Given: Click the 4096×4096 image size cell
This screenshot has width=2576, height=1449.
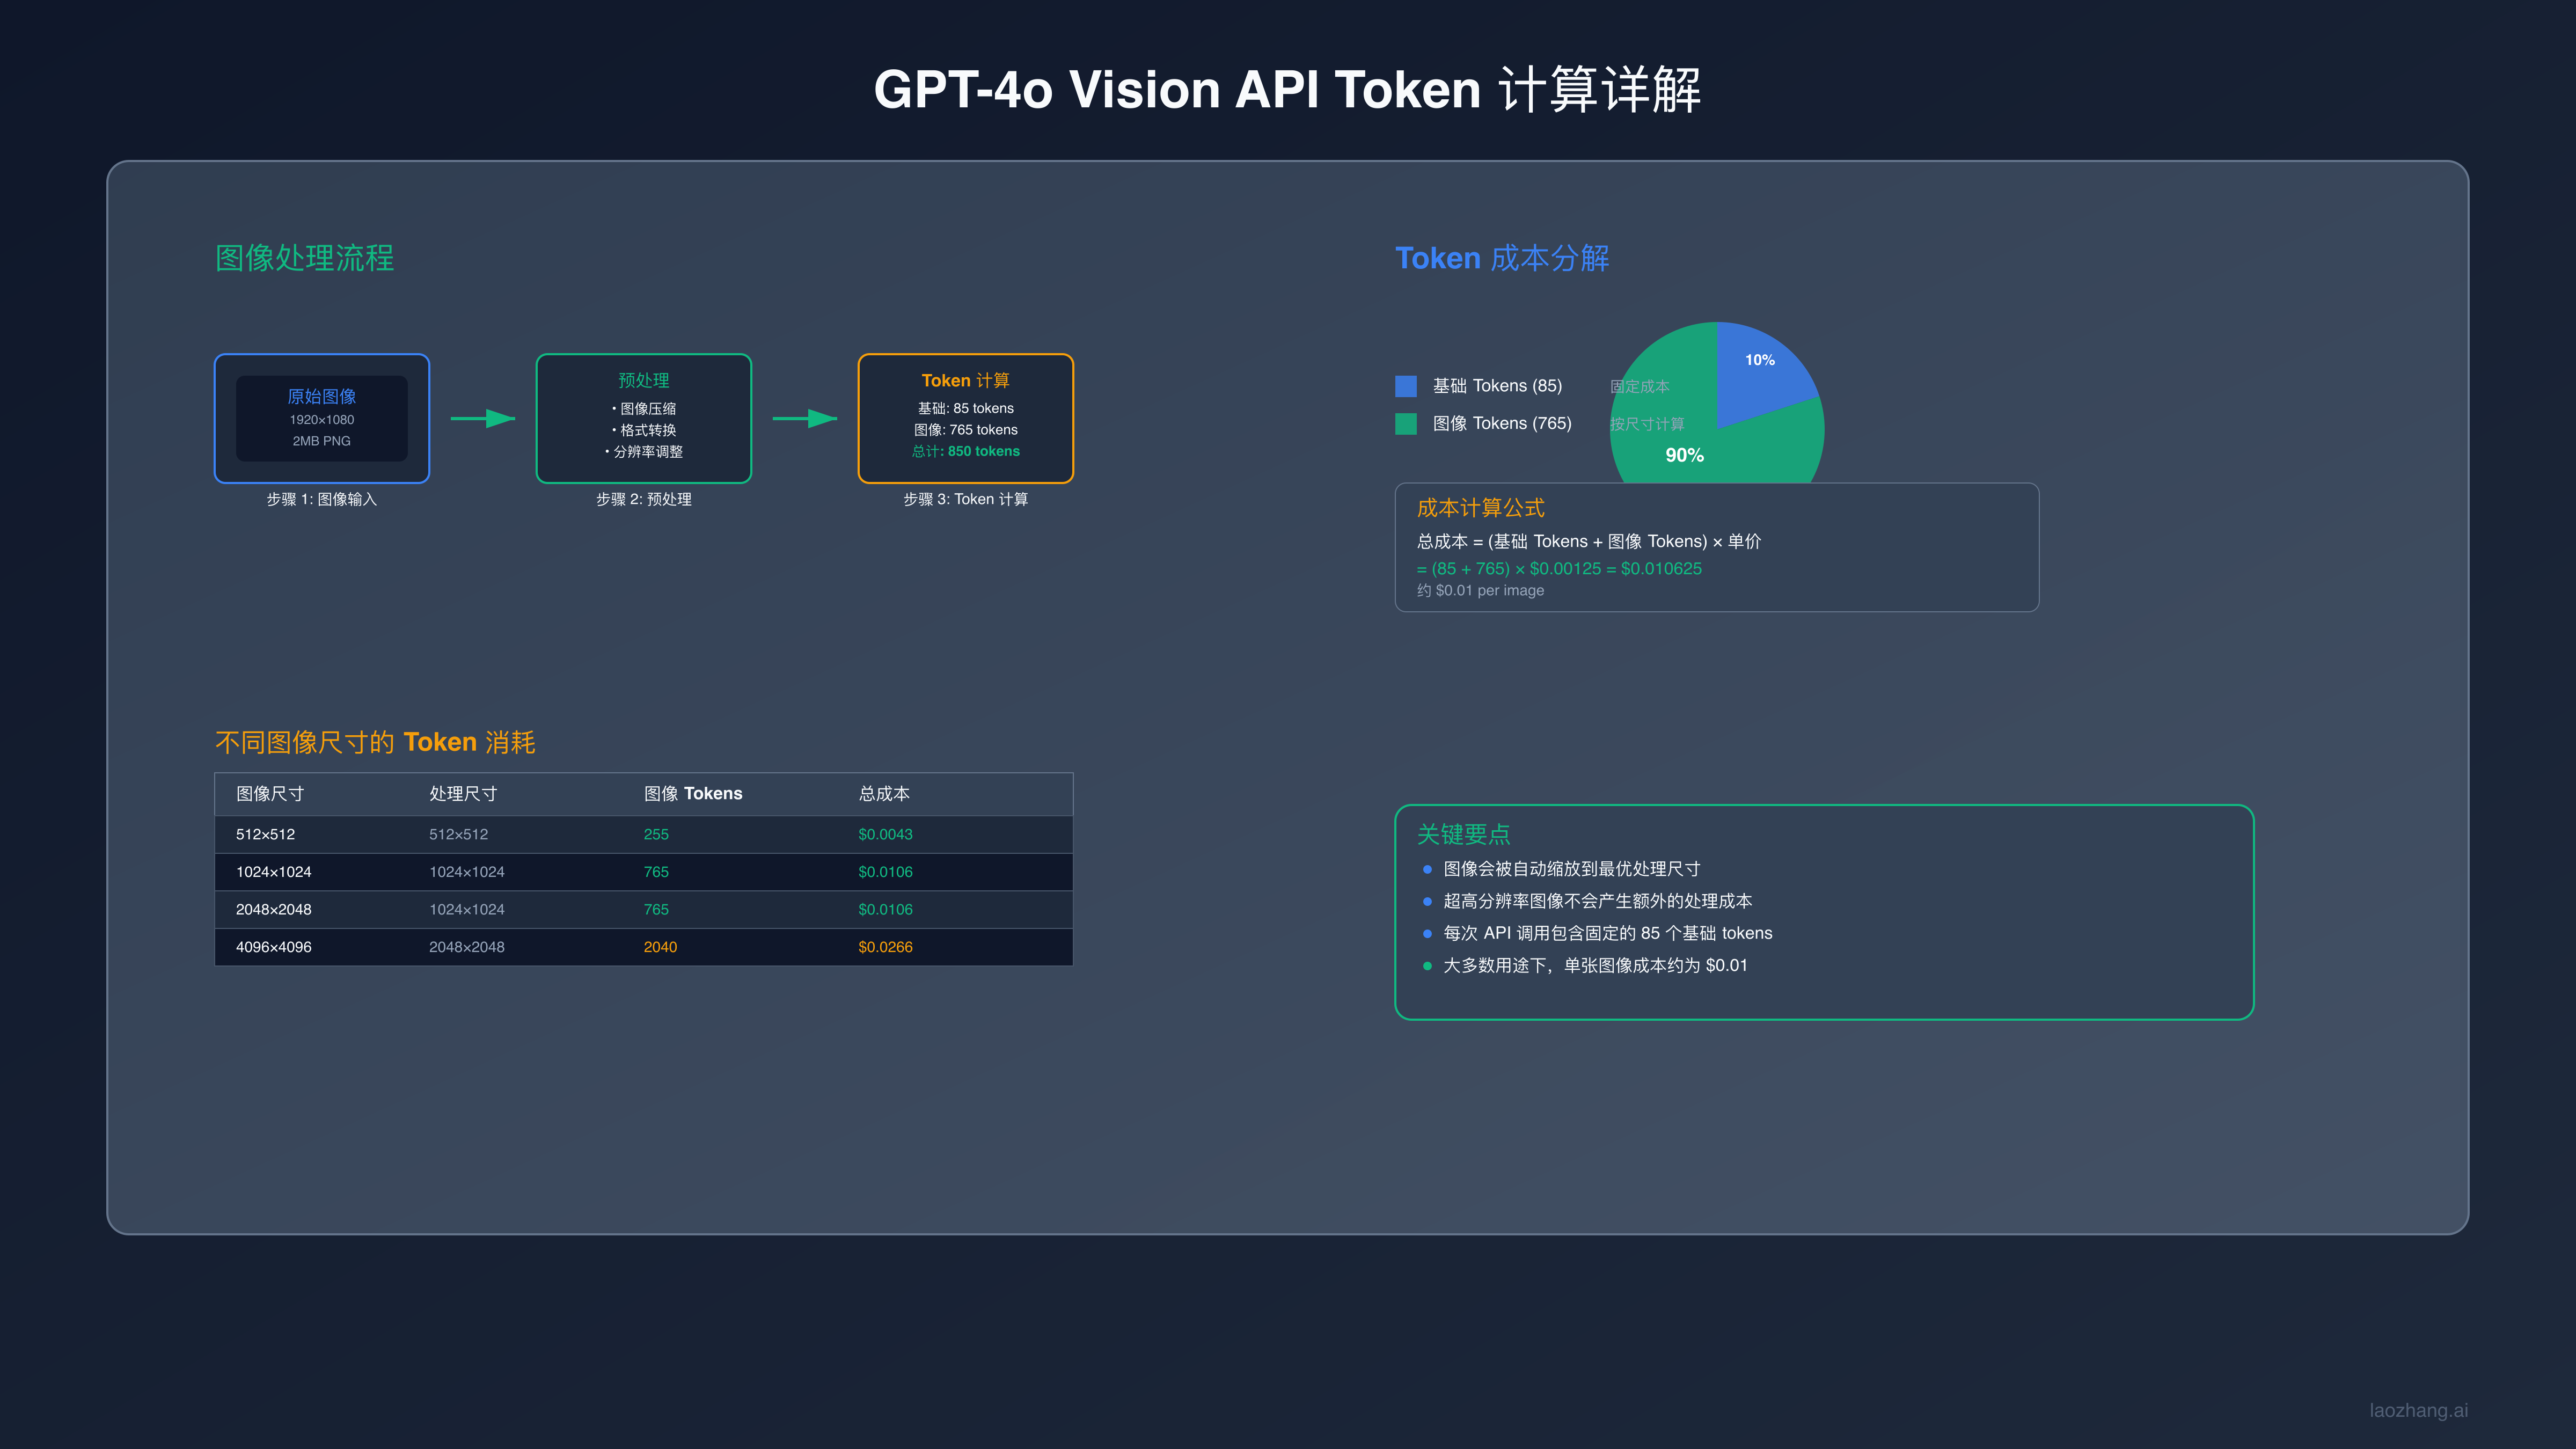Looking at the screenshot, I should [273, 947].
